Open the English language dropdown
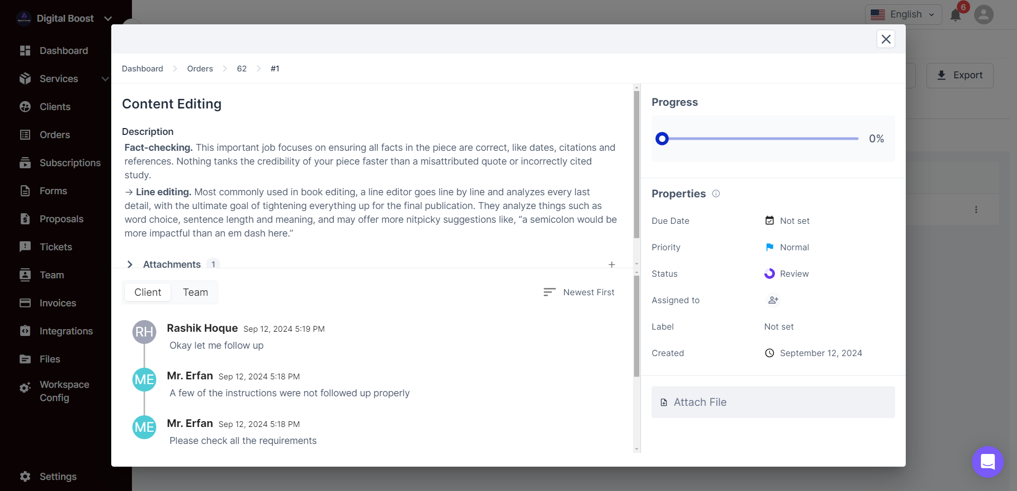1017x491 pixels. [904, 14]
